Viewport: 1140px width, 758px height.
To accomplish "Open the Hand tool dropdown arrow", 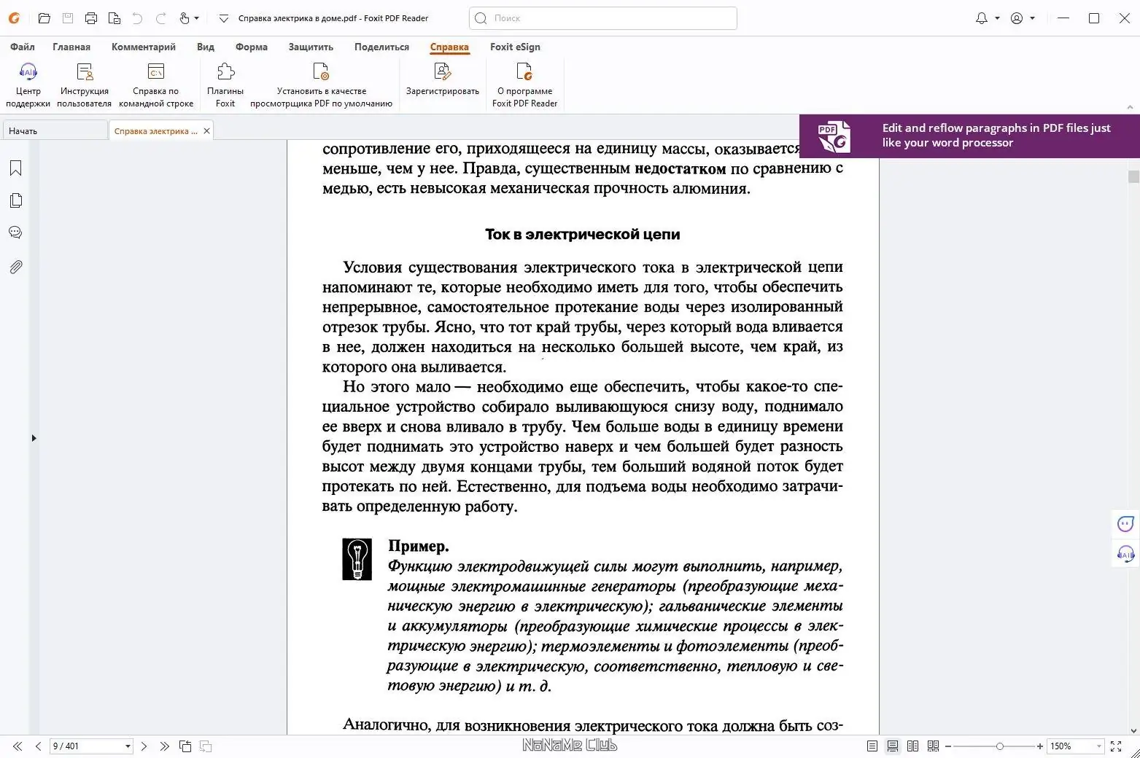I will [196, 18].
